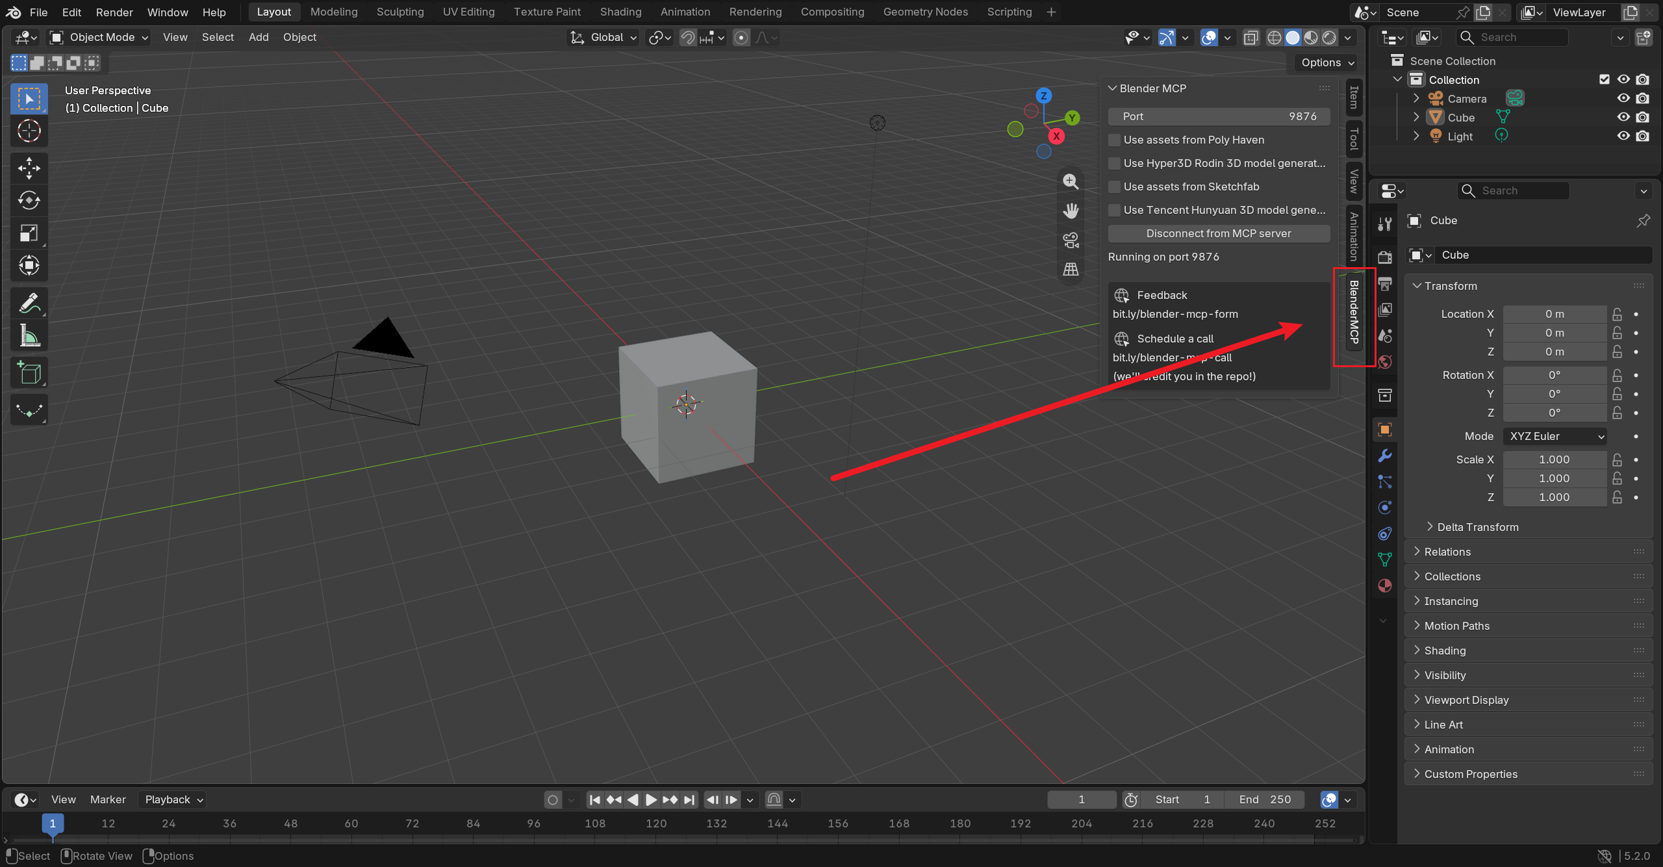Screen dimensions: 1663x867
Task: Open the Object Mode dropdown
Action: pos(100,37)
